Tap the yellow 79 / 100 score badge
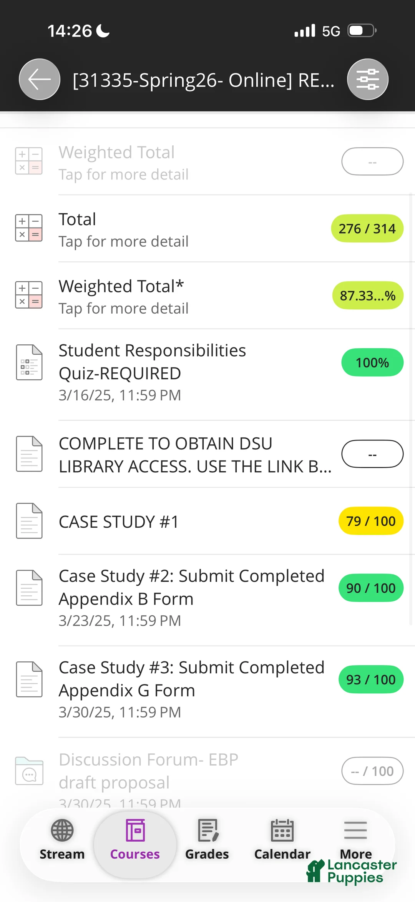Screen dimensions: 415x902 pos(371,521)
